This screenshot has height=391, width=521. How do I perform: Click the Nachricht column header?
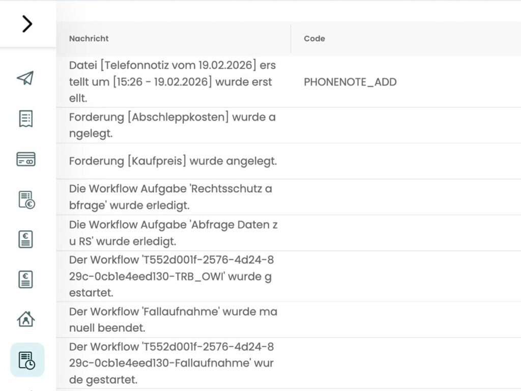pos(89,39)
